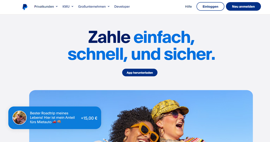This screenshot has width=270, height=142.
Task: Click the red car emoji in message
Action: coord(54,122)
